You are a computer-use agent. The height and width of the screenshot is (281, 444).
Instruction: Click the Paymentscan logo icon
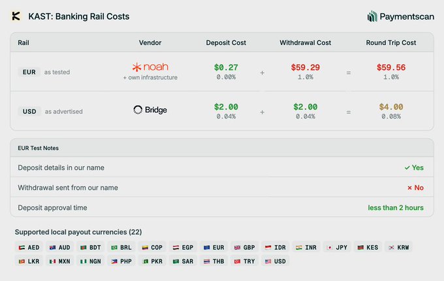point(372,16)
